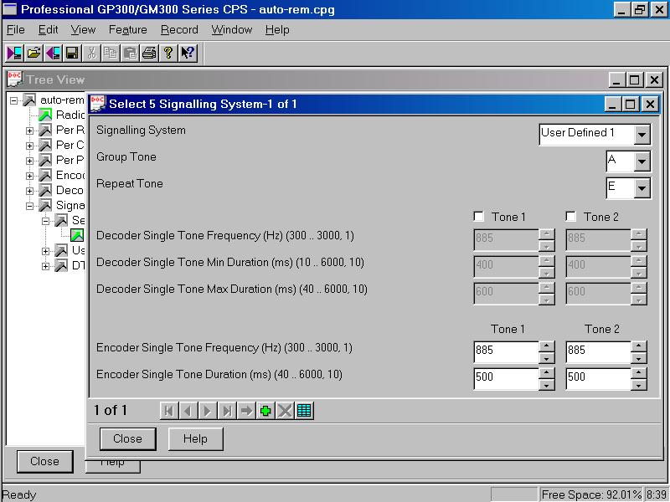Image resolution: width=670 pixels, height=502 pixels.
Task: Click the Free Space status bar entry
Action: (591, 494)
